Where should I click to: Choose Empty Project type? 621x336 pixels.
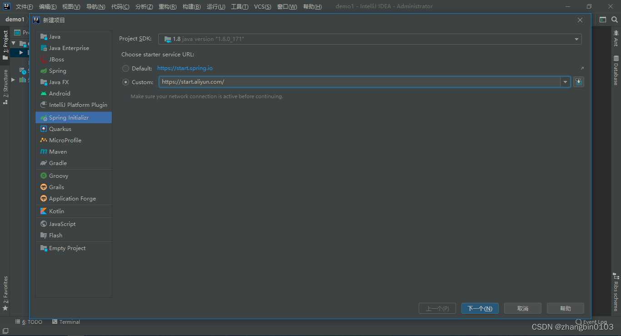coord(74,248)
